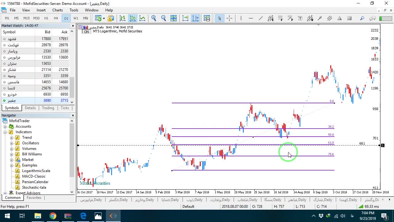Image resolution: width=394 pixels, height=222 pixels.
Task: Switch chart to bar chart style
Action: pos(123,18)
